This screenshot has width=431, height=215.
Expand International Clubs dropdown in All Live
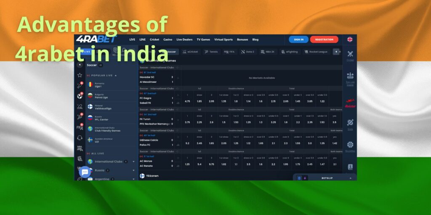[133, 162]
